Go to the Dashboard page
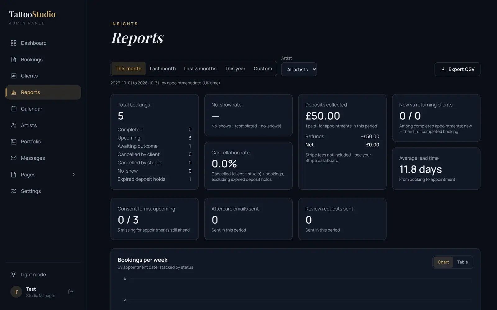Image resolution: width=497 pixels, height=310 pixels. (x=43, y=43)
